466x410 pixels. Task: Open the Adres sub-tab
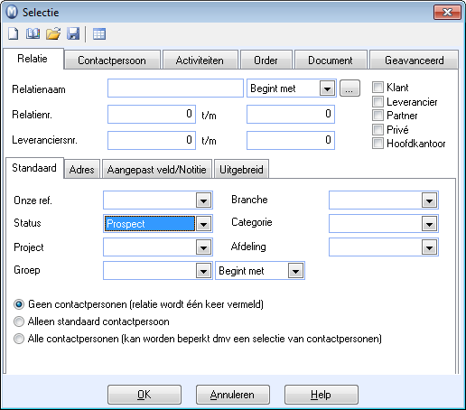pos(82,170)
